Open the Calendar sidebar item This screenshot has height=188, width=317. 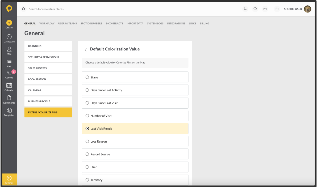tap(9, 87)
